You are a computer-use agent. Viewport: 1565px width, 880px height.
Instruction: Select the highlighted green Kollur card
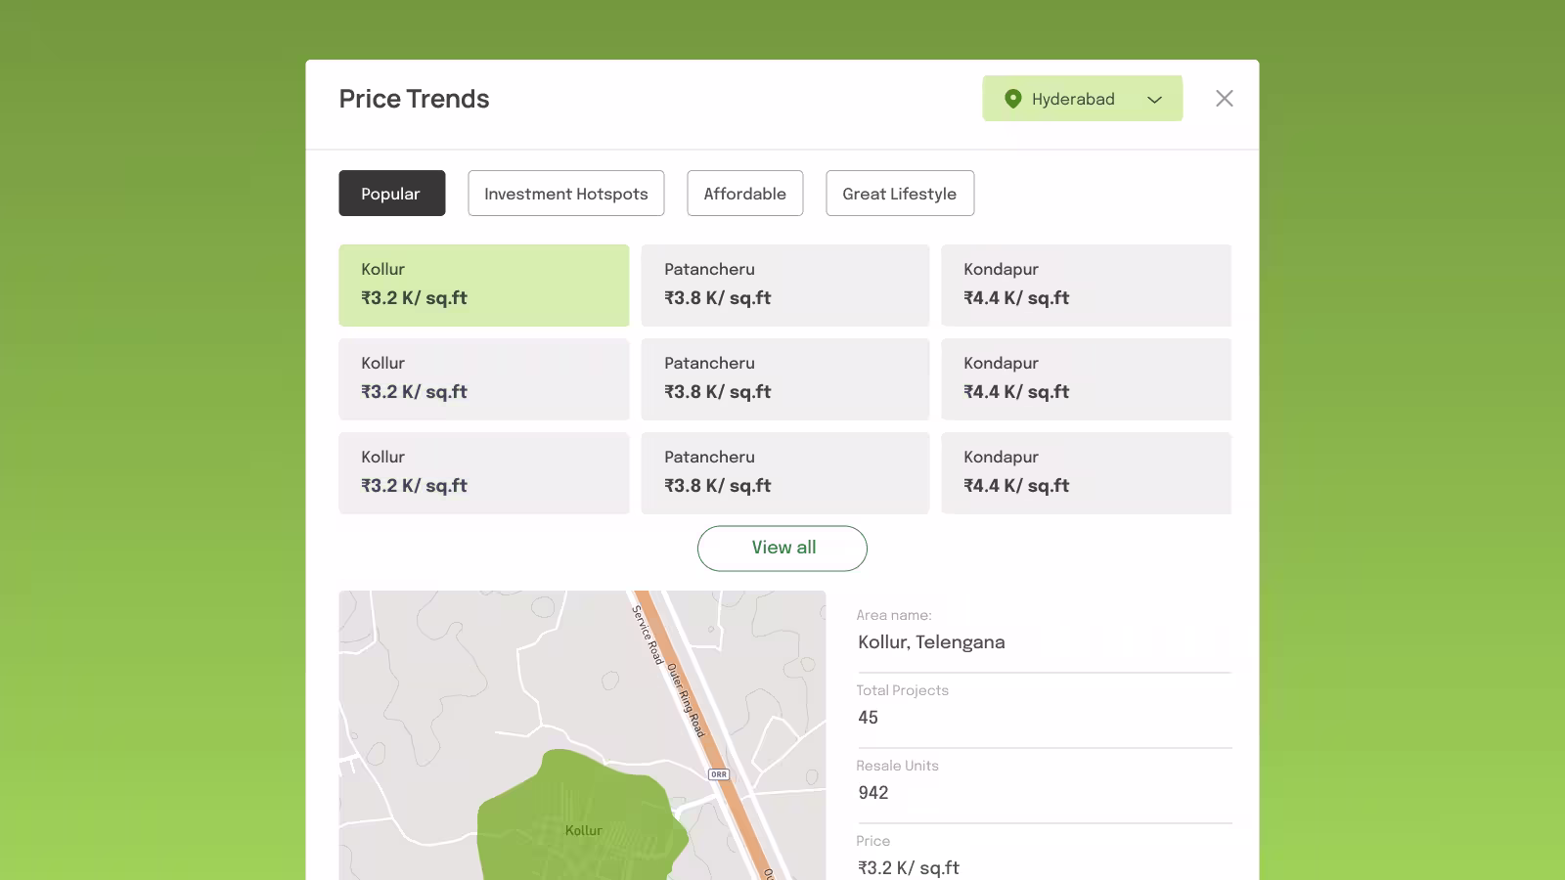pyautogui.click(x=484, y=286)
